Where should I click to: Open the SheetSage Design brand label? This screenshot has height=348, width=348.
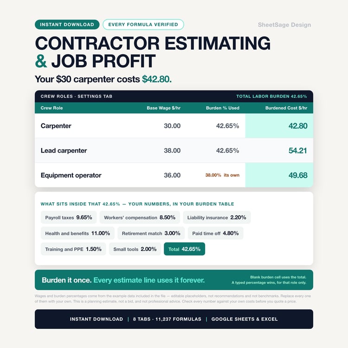tap(284, 25)
